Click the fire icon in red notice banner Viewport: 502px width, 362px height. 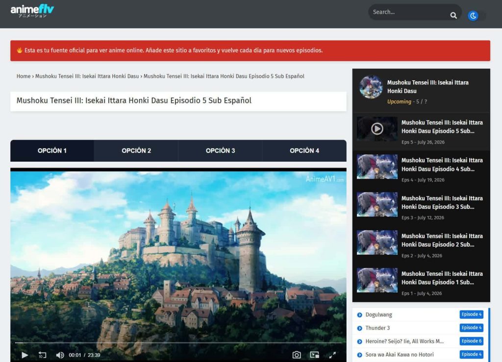point(20,50)
